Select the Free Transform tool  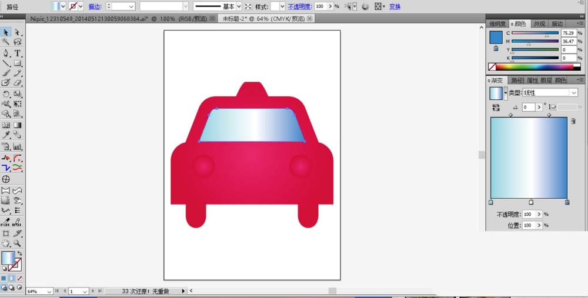[17, 104]
